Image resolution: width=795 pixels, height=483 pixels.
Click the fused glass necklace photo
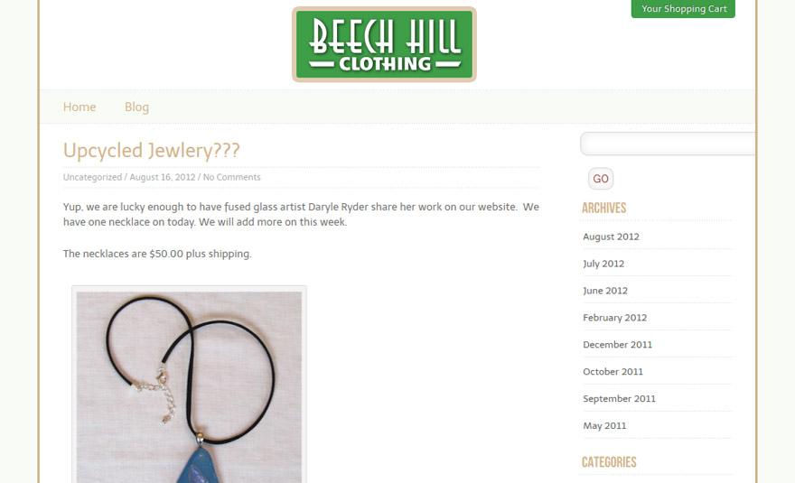pos(189,385)
